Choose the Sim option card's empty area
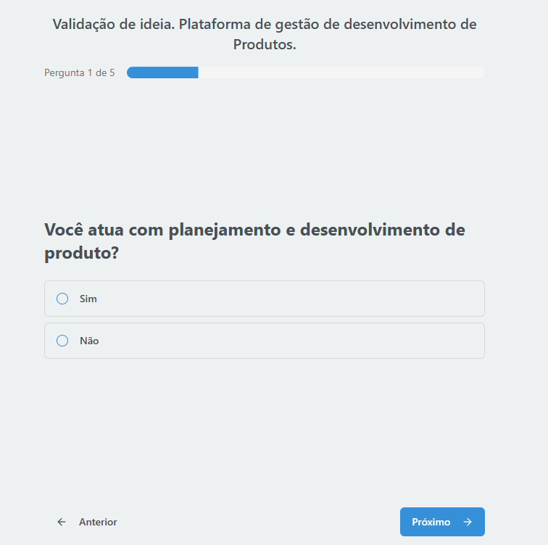 tap(290, 299)
